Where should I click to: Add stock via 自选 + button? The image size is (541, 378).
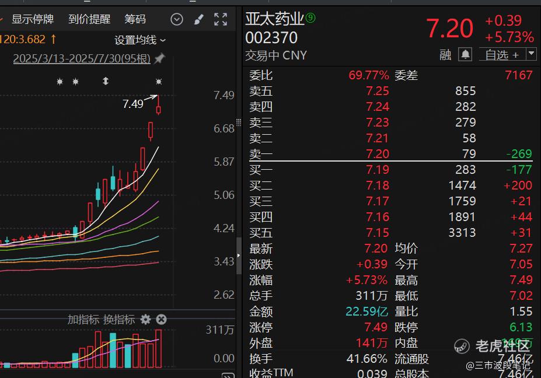[502, 55]
